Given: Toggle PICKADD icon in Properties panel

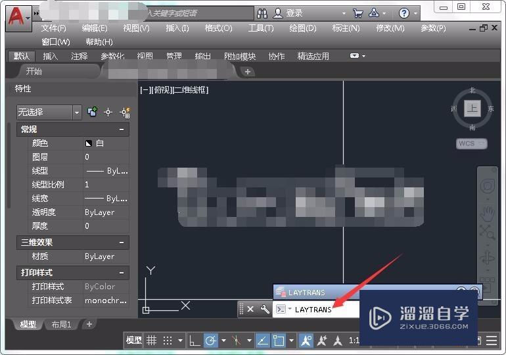Looking at the screenshot, I should click(92, 112).
